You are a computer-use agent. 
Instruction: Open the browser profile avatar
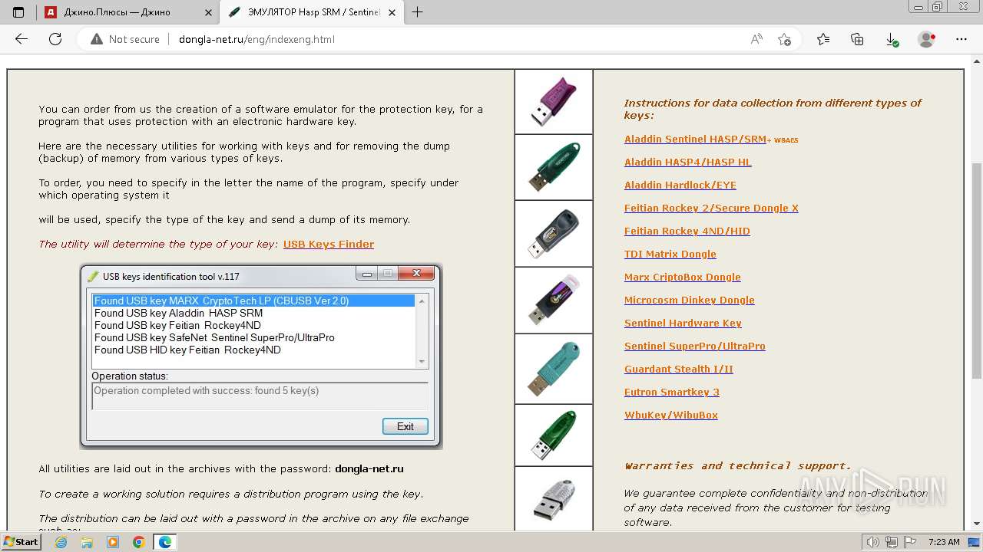click(926, 39)
